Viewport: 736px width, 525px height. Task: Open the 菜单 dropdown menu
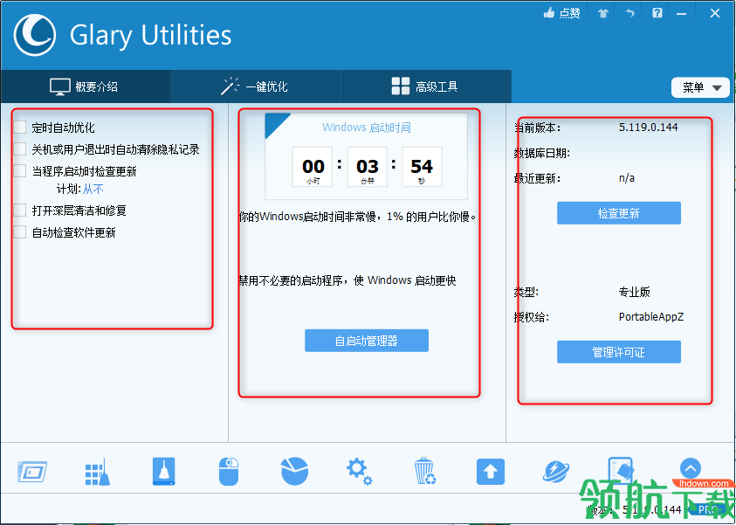(x=700, y=88)
